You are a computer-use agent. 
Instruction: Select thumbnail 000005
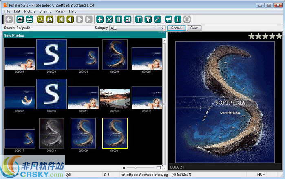pyautogui.click(x=115, y=55)
